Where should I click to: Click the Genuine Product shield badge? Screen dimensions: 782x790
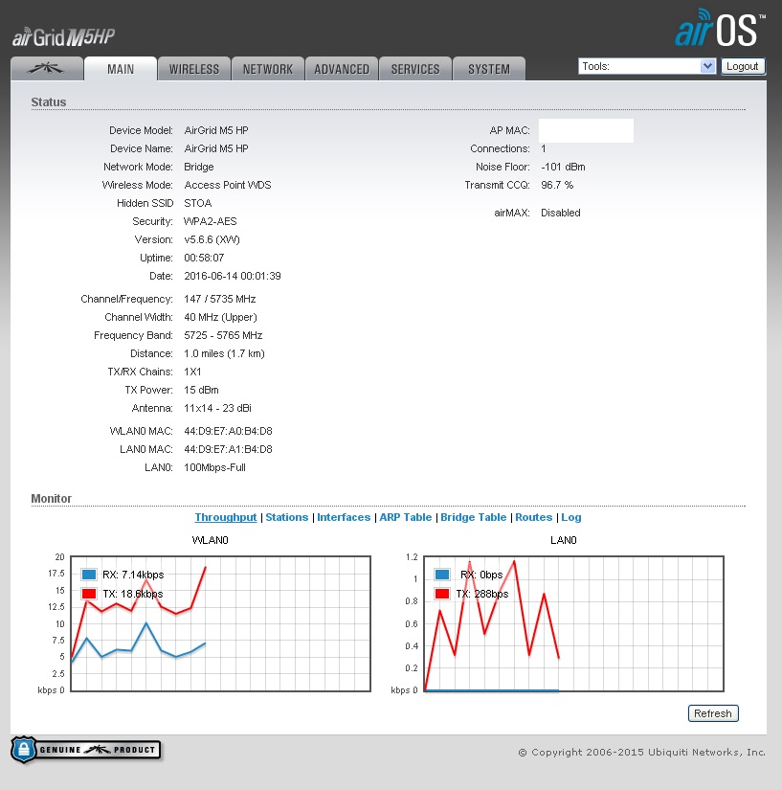tap(85, 750)
